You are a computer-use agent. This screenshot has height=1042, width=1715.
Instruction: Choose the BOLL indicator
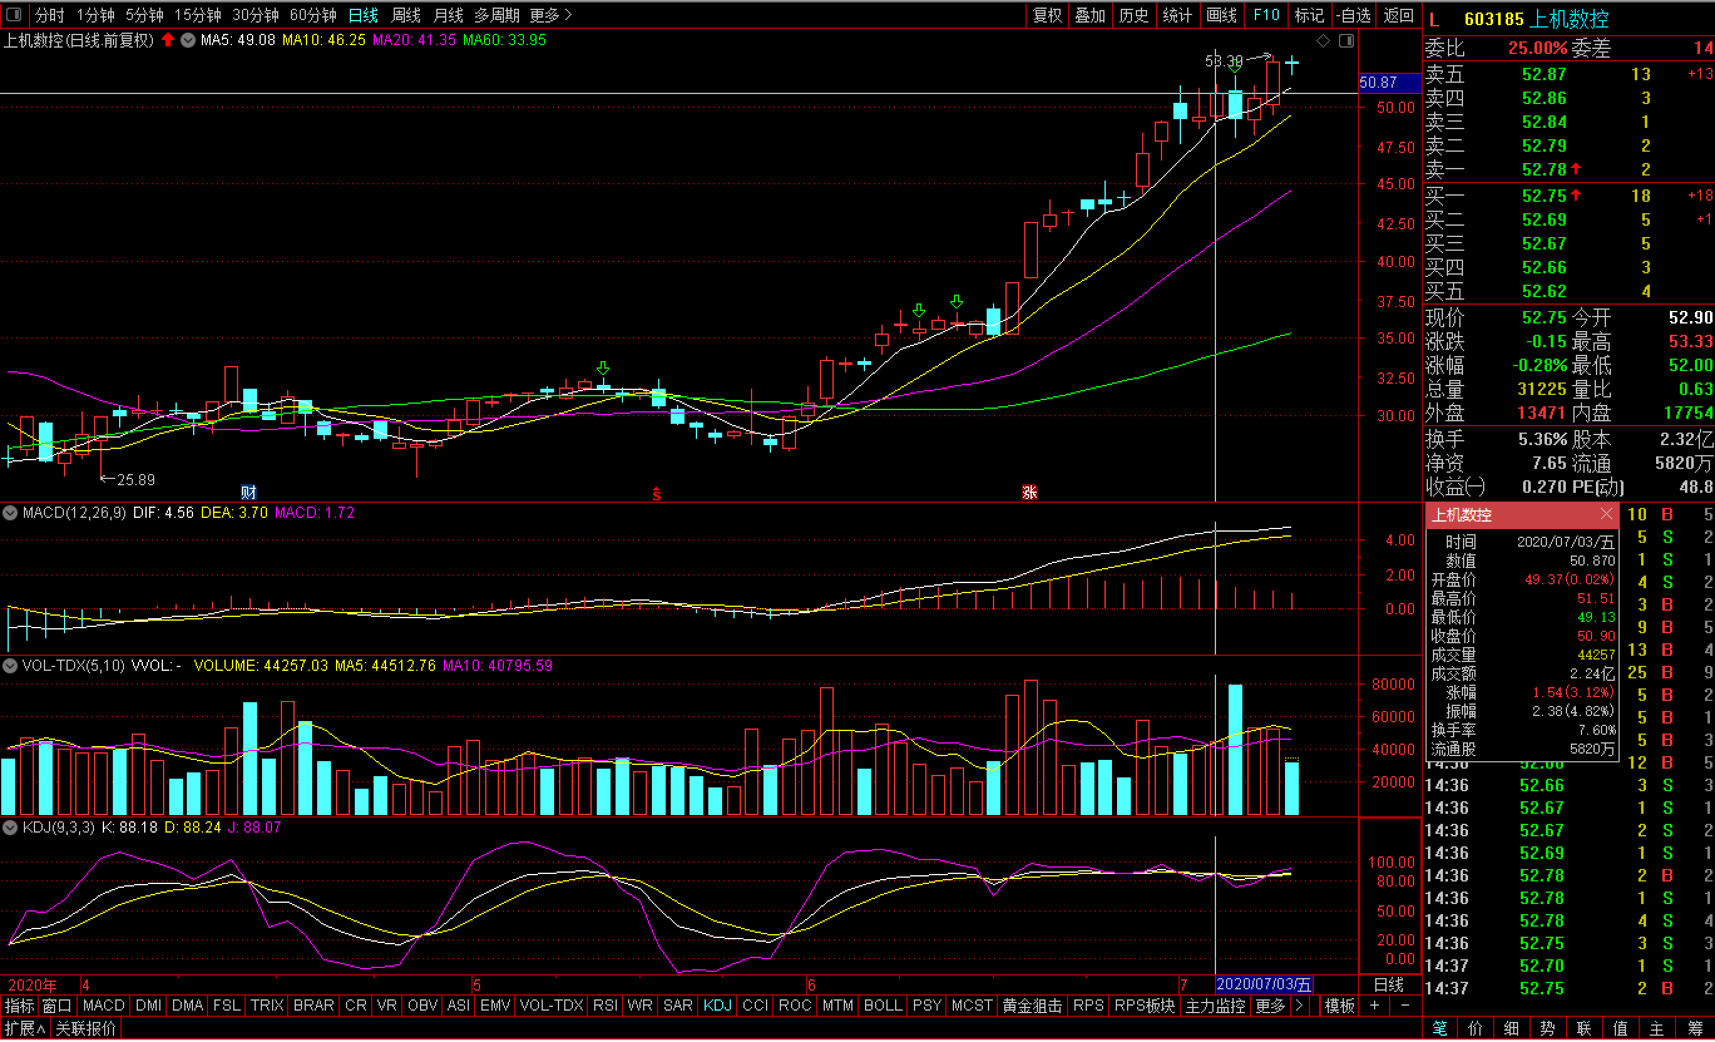coord(883,1006)
